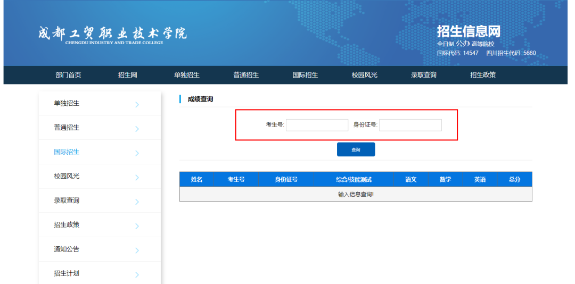Viewport: 575px width, 284px height.
Task: Select 单独招生 in the left sidebar
Action: click(100, 103)
